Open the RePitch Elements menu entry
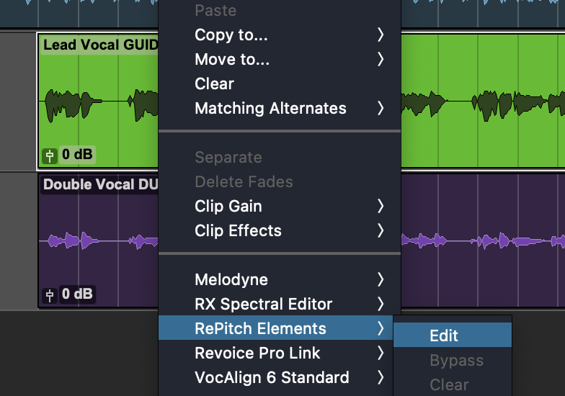This screenshot has height=396, width=565. [260, 329]
